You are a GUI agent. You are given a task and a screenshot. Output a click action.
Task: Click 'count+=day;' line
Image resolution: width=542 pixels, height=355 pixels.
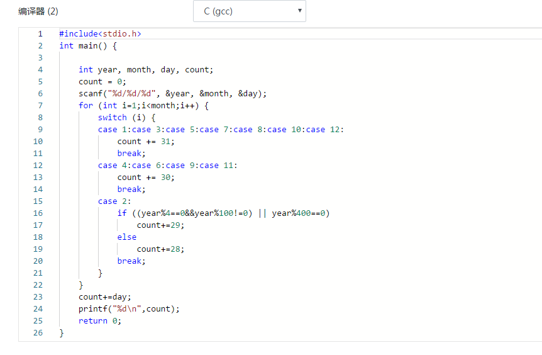(x=105, y=297)
